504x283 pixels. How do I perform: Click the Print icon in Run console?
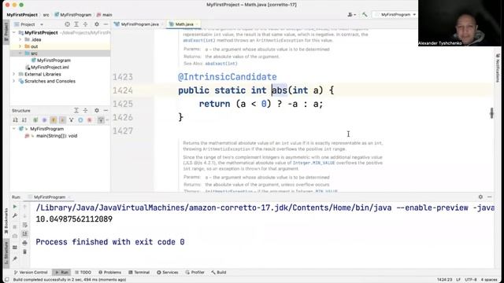pyautogui.click(x=24, y=243)
